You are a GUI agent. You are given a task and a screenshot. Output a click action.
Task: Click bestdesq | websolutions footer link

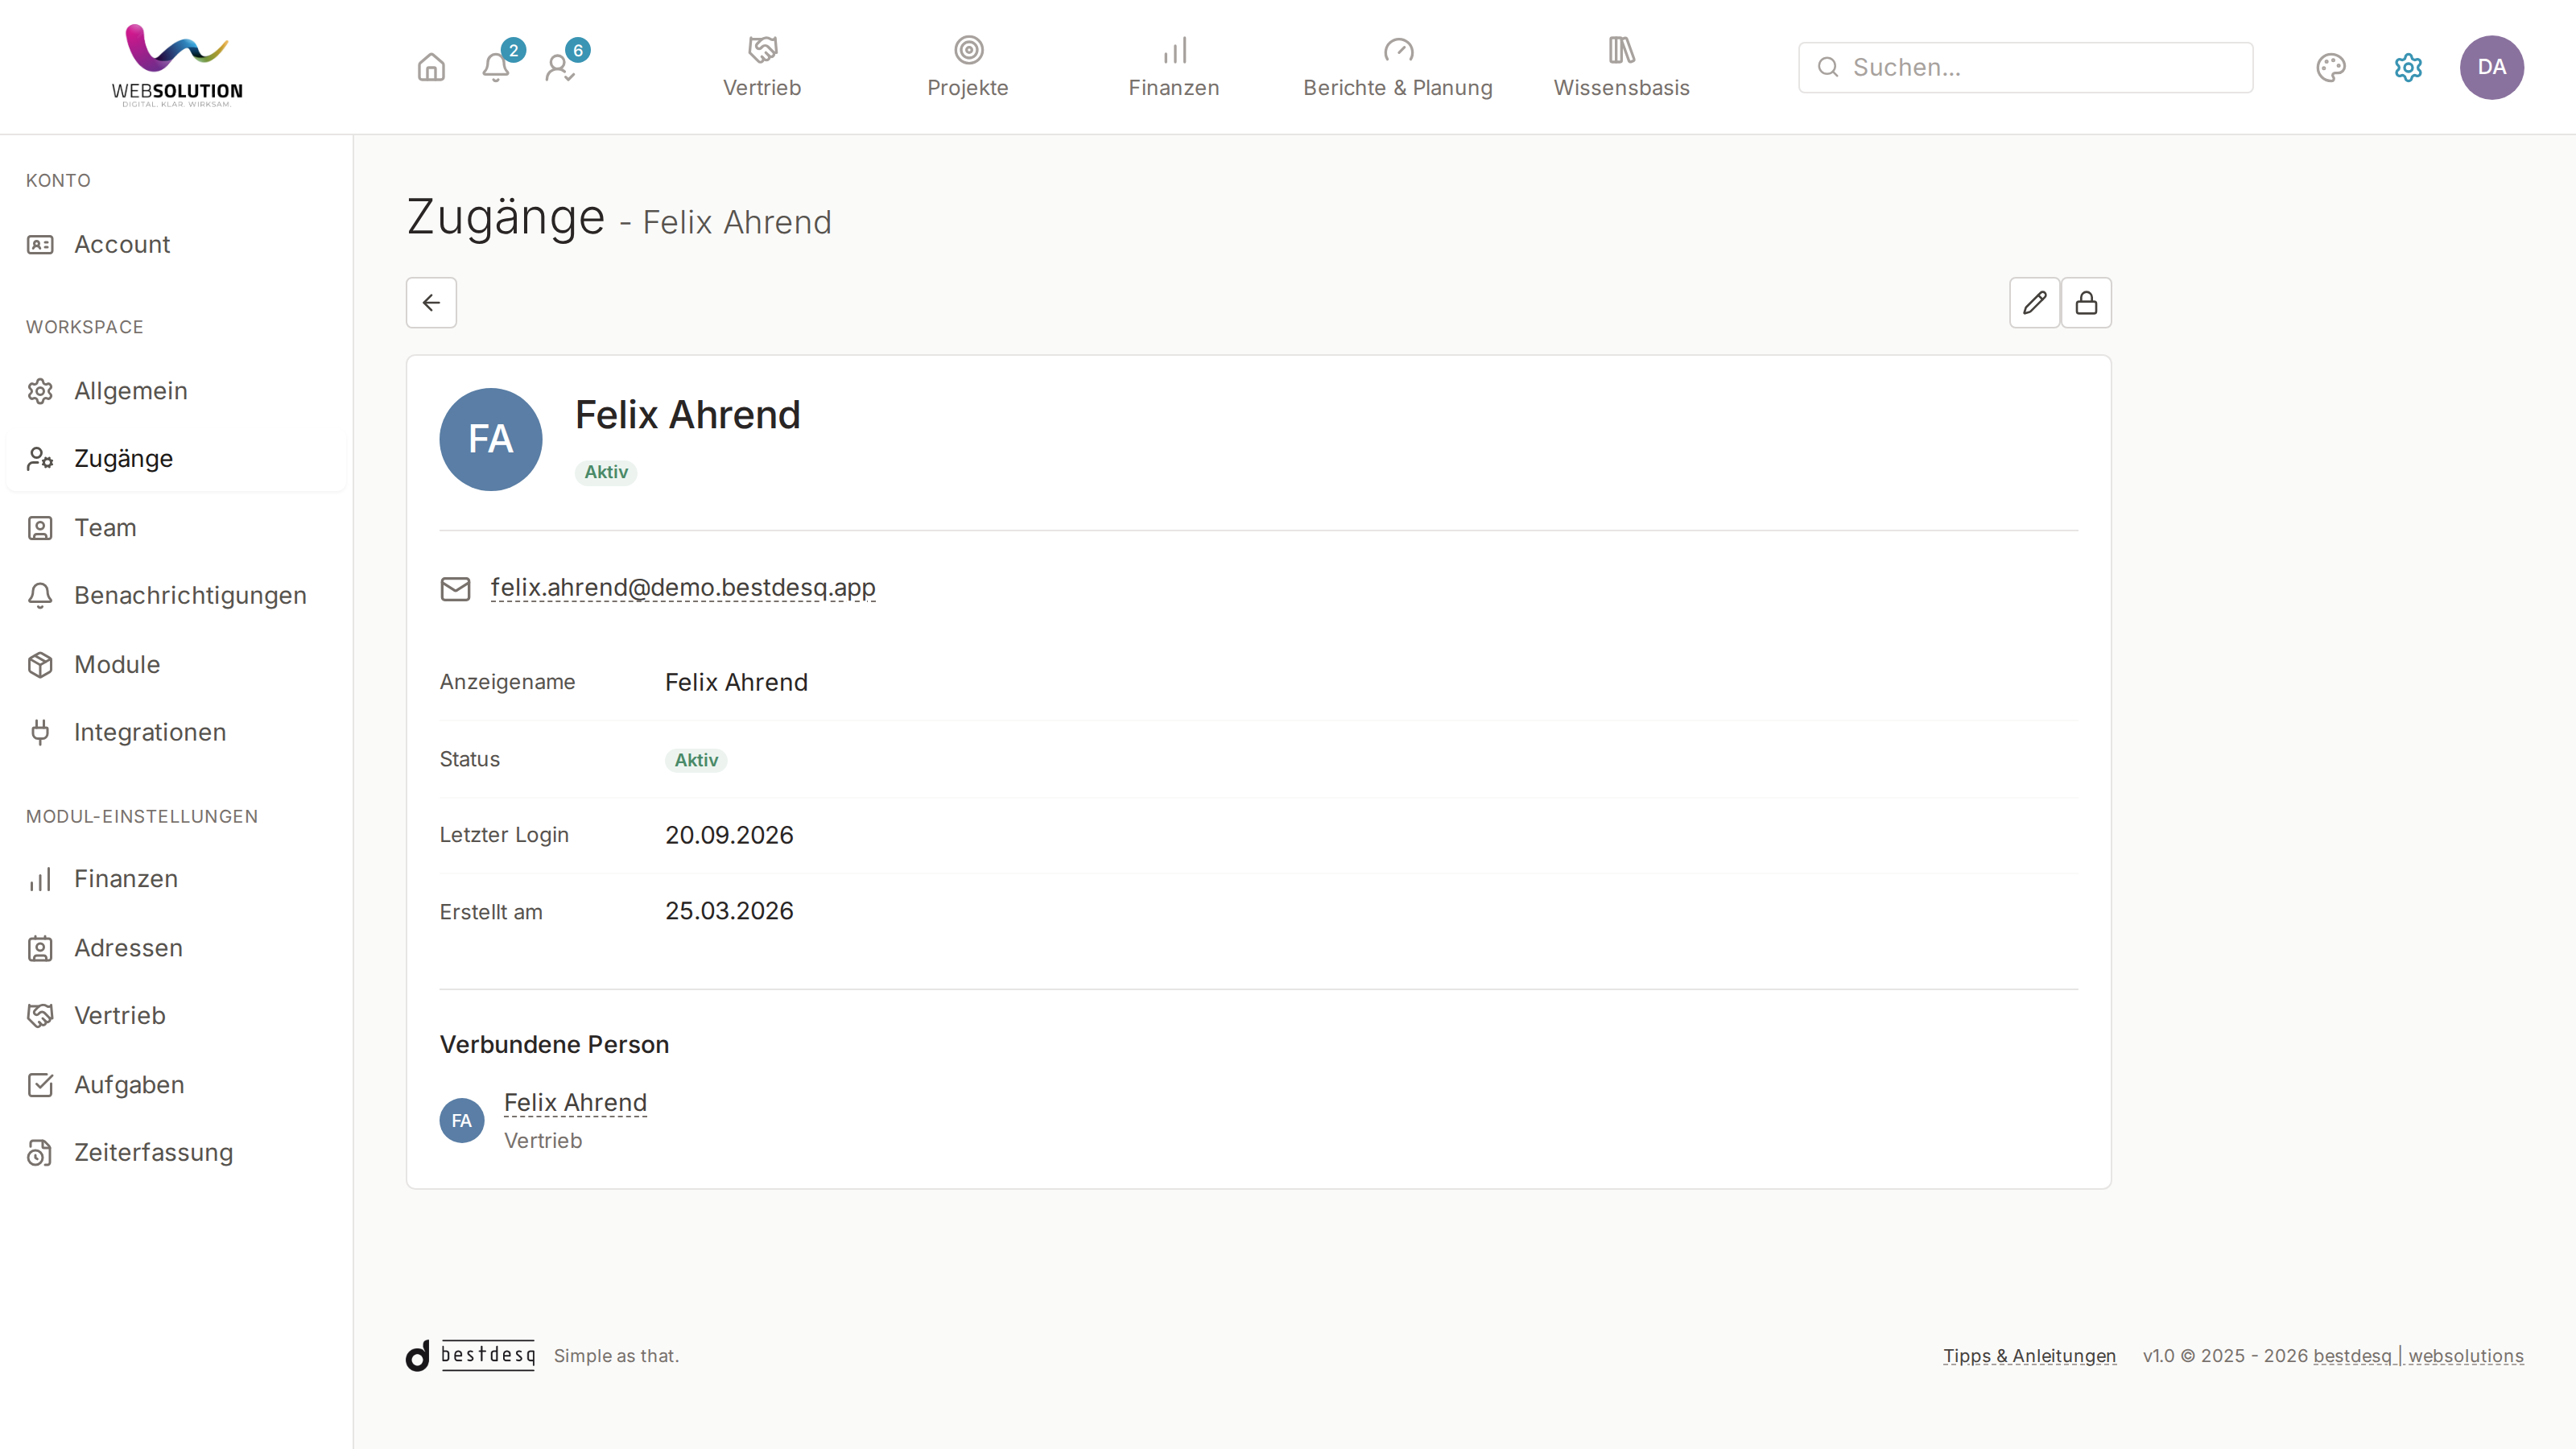2418,1356
